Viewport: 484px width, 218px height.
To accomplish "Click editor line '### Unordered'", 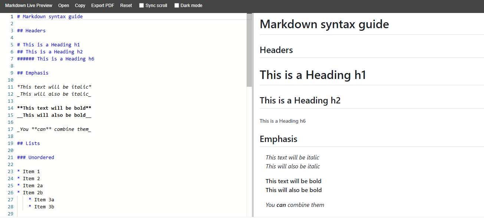I will pyautogui.click(x=36, y=158).
